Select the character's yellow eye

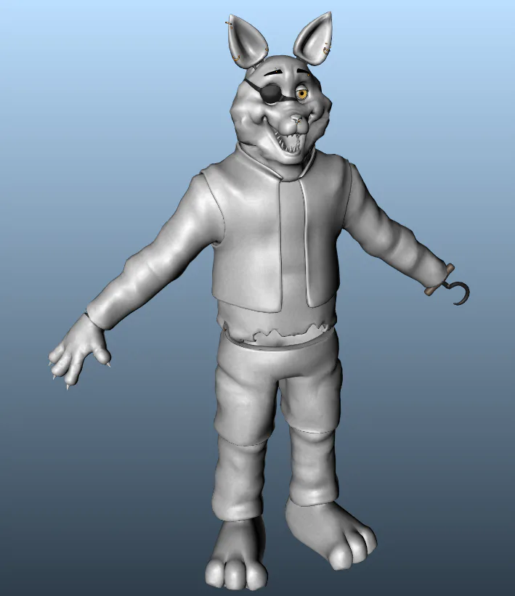click(302, 94)
